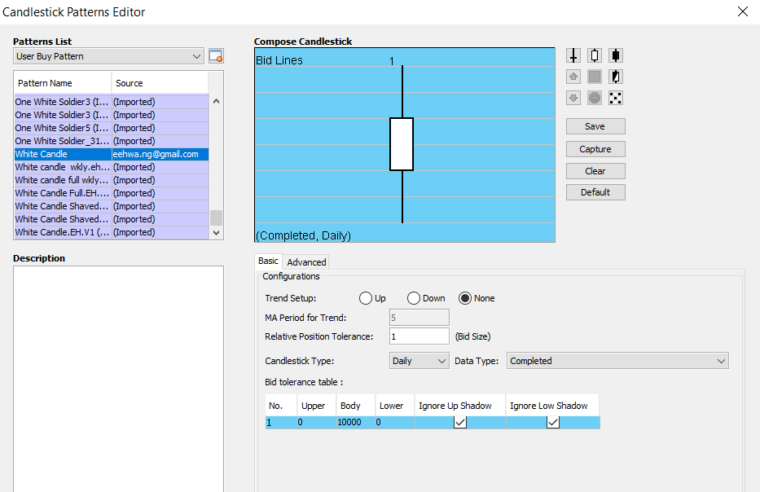This screenshot has width=760, height=492.
Task: Click the MA Period for Trend field
Action: pyautogui.click(x=420, y=318)
